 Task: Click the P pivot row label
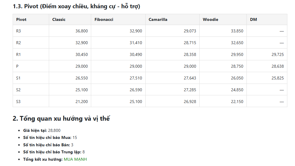click(x=17, y=66)
